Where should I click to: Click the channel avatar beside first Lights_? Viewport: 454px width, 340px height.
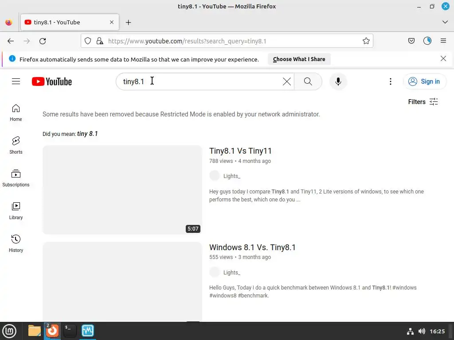(x=215, y=175)
